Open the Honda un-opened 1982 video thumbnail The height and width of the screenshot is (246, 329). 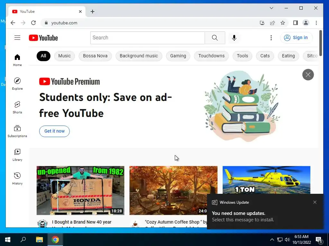[80, 190]
